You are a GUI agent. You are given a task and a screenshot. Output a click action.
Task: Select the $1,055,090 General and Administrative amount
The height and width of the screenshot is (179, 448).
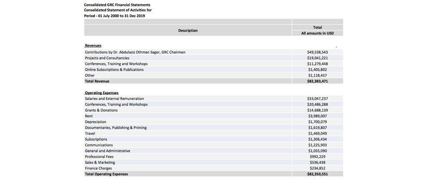click(317, 151)
